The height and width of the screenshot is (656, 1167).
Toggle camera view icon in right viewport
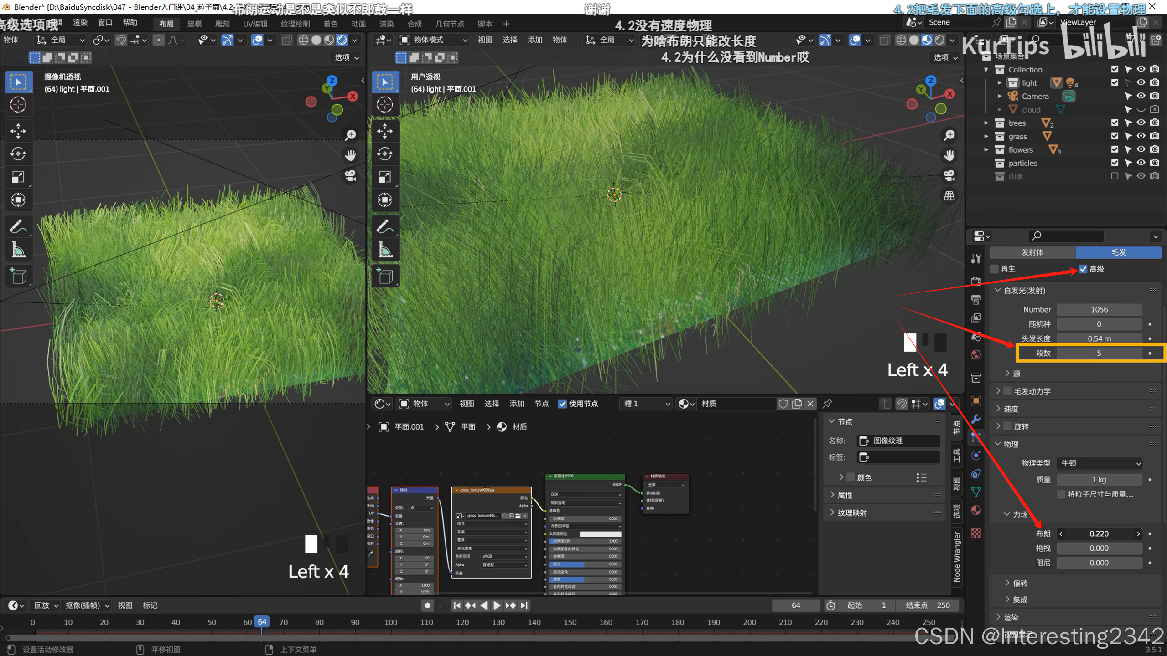pos(949,175)
